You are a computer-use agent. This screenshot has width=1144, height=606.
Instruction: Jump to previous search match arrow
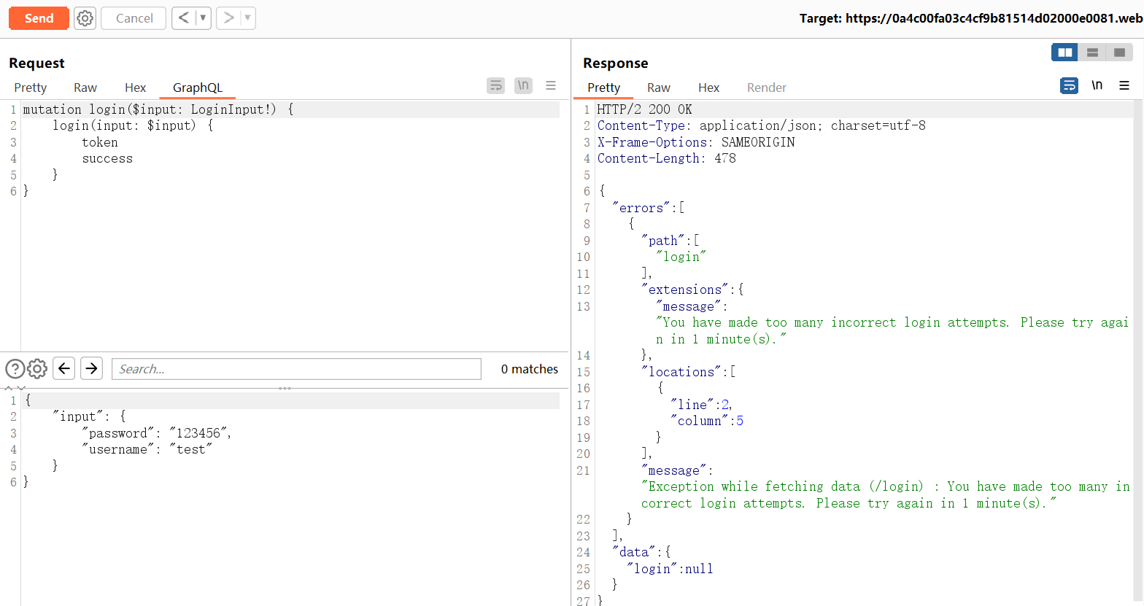coord(64,369)
